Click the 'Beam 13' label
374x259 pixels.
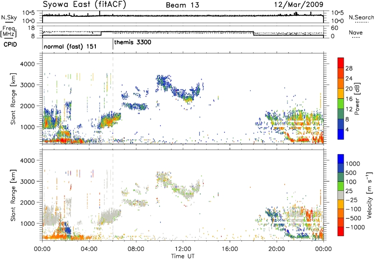pyautogui.click(x=182, y=5)
